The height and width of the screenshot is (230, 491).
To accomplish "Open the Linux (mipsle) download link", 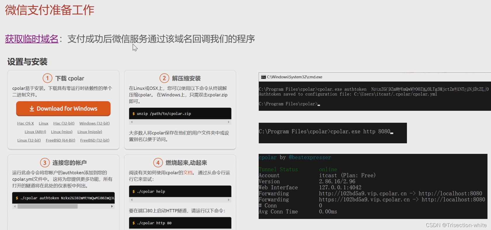I will coord(90,132).
